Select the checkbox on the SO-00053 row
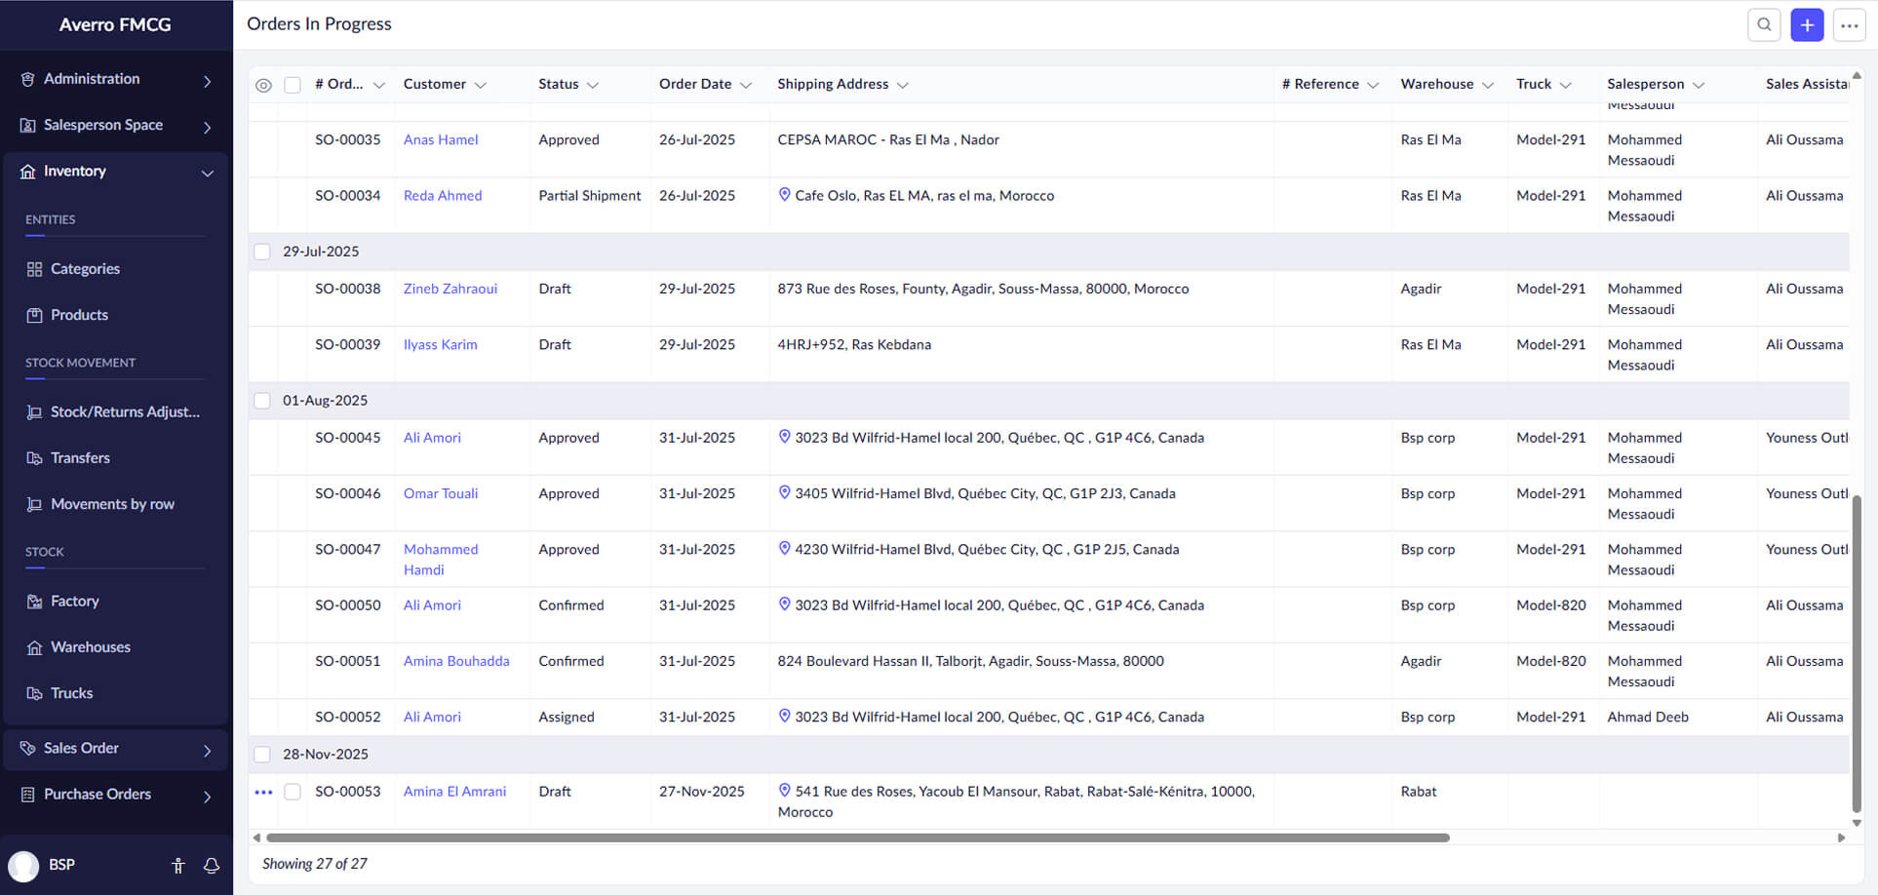Viewport: 1878px width, 895px height. (293, 792)
